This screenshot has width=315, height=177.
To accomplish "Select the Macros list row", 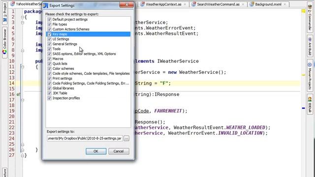I will (88, 59).
